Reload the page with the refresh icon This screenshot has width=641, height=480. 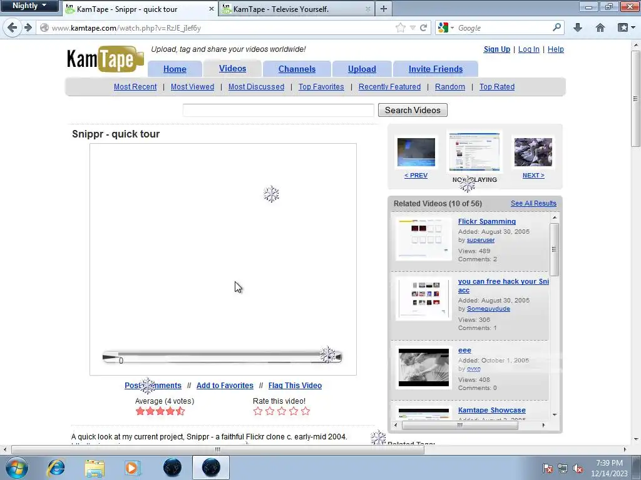tap(424, 27)
